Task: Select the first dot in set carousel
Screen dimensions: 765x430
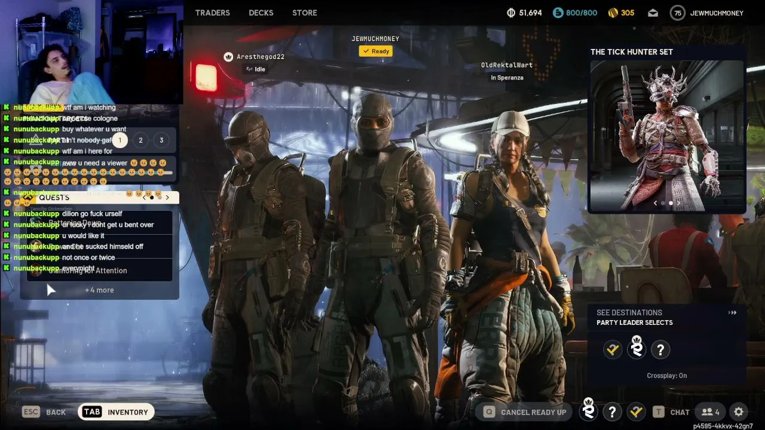Action: pyautogui.click(x=663, y=204)
